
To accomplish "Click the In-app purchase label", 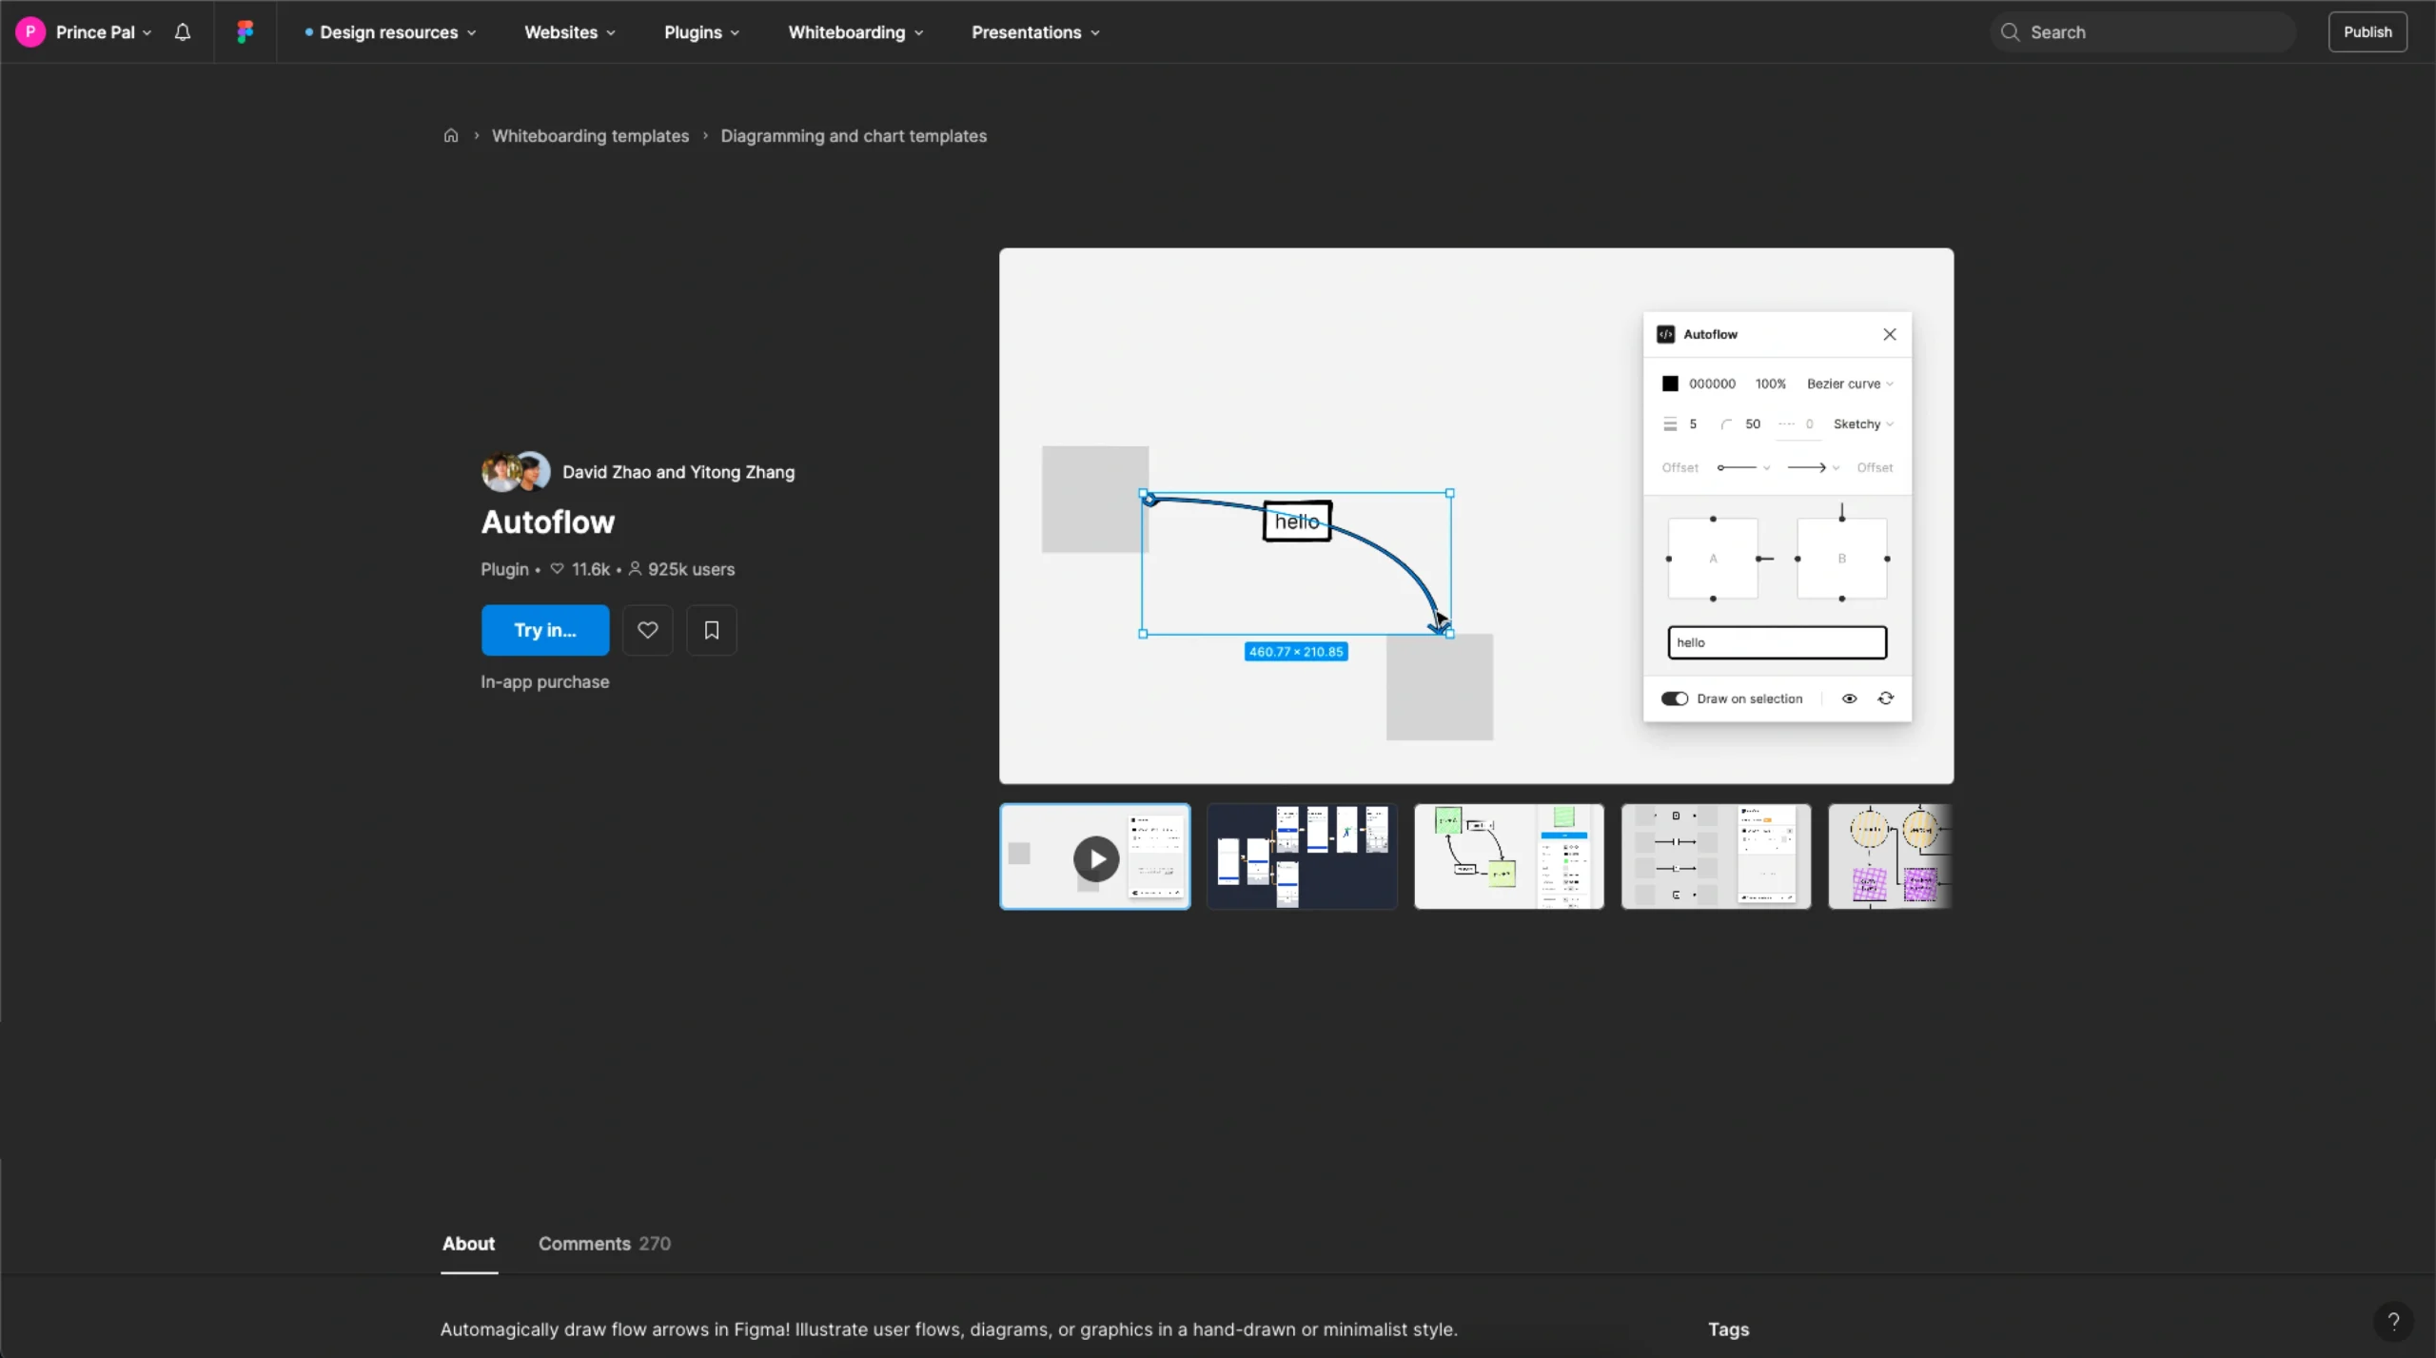I will coord(545,681).
